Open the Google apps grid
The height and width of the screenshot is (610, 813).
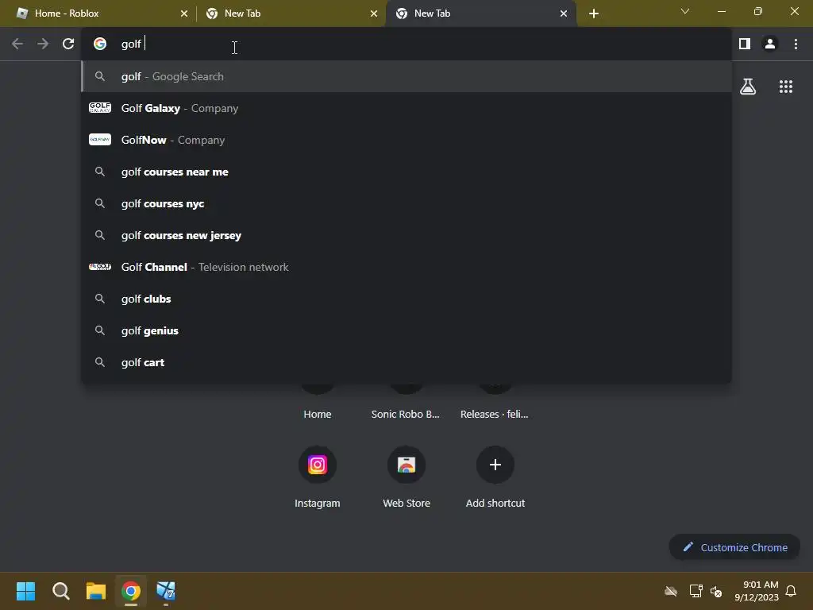[785, 87]
